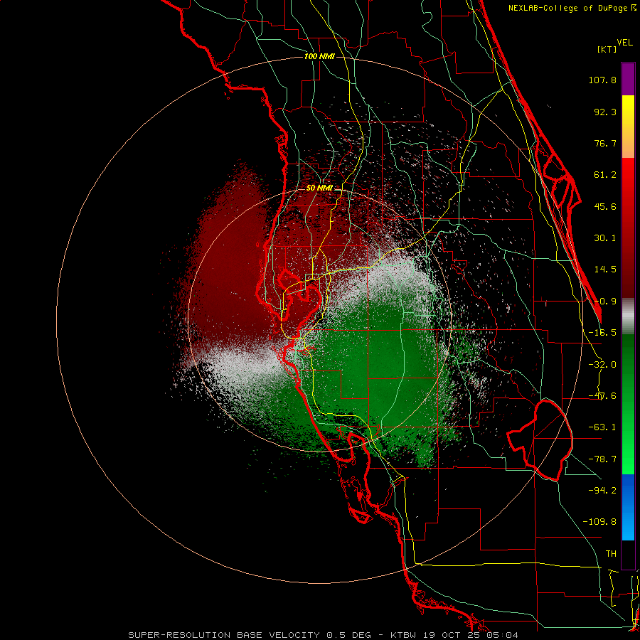Click the 92.3 velocity scale value
This screenshot has width=640, height=640.
tap(605, 112)
